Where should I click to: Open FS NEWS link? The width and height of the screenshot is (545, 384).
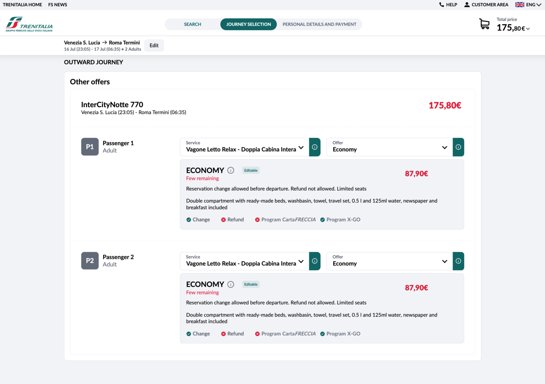pyautogui.click(x=57, y=5)
